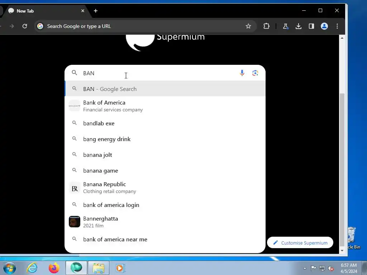Open Windows Explorer folder in taskbar
Viewport: 367px width, 275px height.
(99, 268)
